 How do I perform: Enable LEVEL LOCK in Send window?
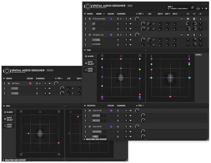click(5, 126)
